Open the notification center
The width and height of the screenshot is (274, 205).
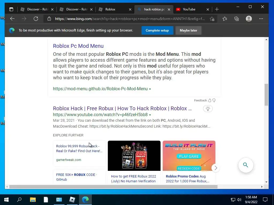click(265, 200)
